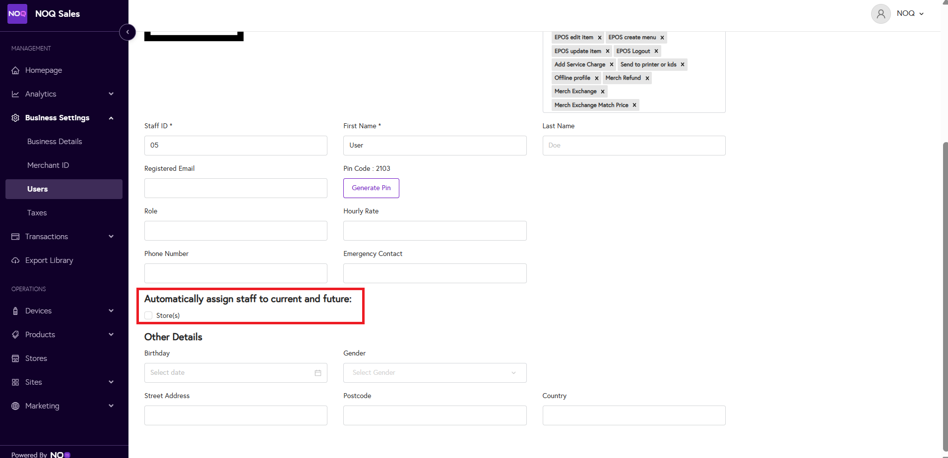
Task: Go to Business Details page
Action: [x=55, y=142]
